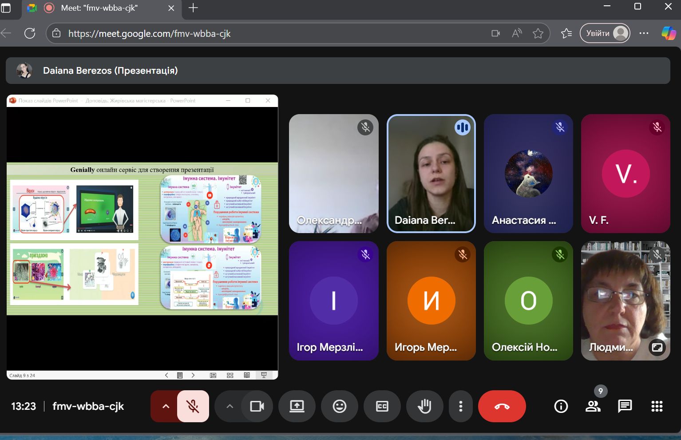The width and height of the screenshot is (681, 440).
Task: Turn on closed captions
Action: click(x=382, y=406)
